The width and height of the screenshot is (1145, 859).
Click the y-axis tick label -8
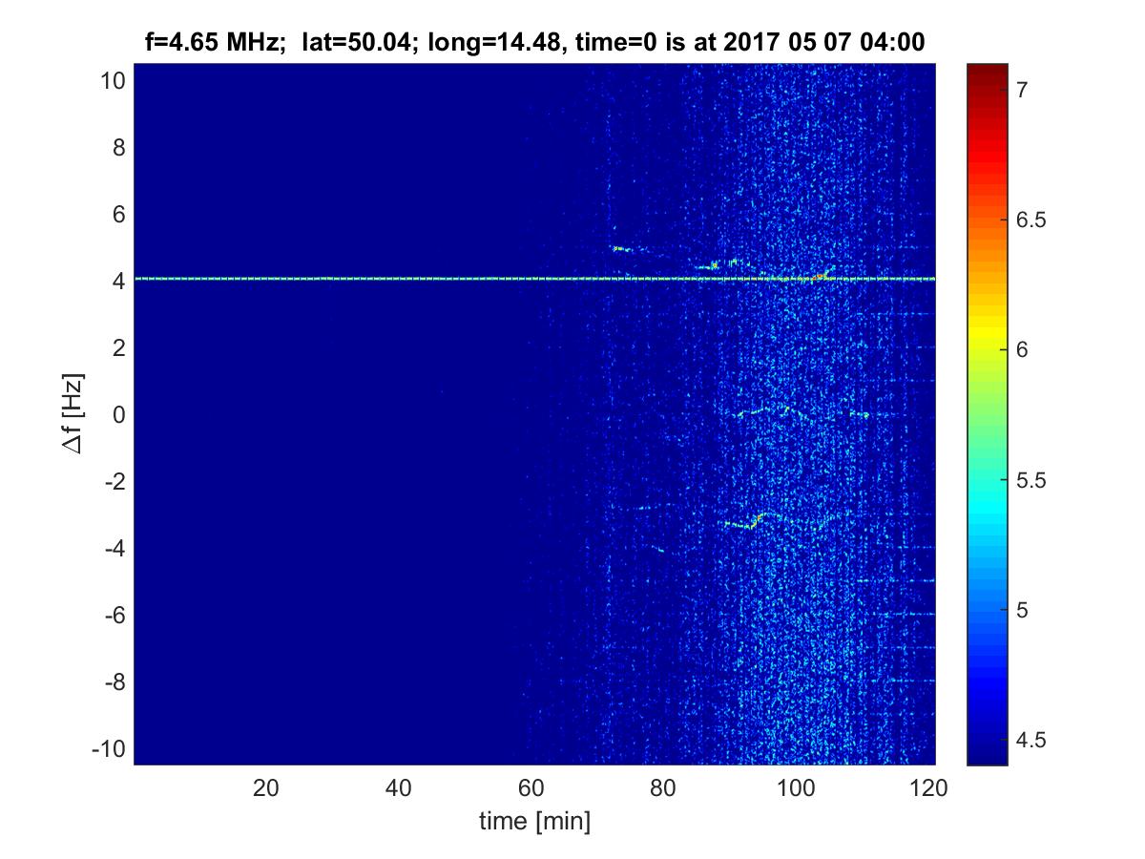pos(109,682)
